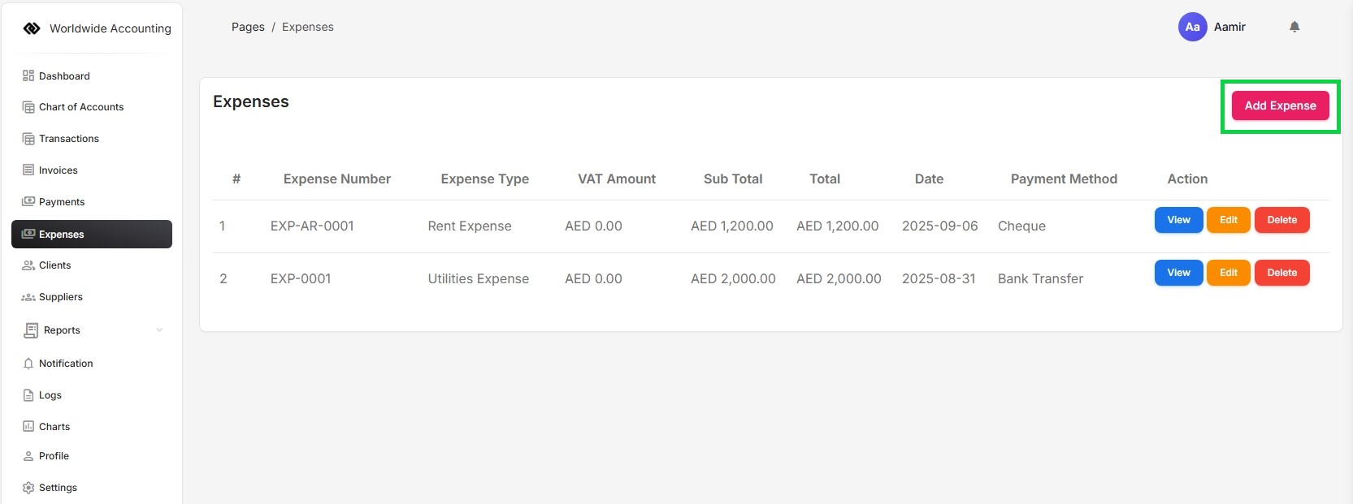Click the Worldwide Accounting logo icon

pos(32,28)
